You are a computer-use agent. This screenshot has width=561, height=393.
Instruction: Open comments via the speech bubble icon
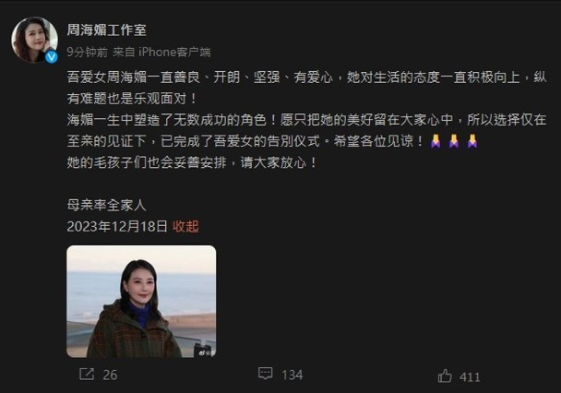[x=265, y=374]
